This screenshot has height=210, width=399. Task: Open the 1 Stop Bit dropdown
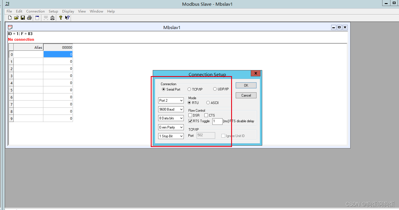pyautogui.click(x=171, y=136)
